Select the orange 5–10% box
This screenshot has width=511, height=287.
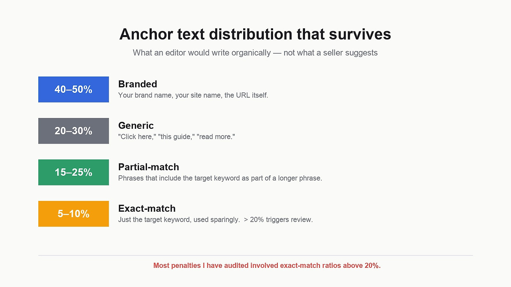pos(73,214)
